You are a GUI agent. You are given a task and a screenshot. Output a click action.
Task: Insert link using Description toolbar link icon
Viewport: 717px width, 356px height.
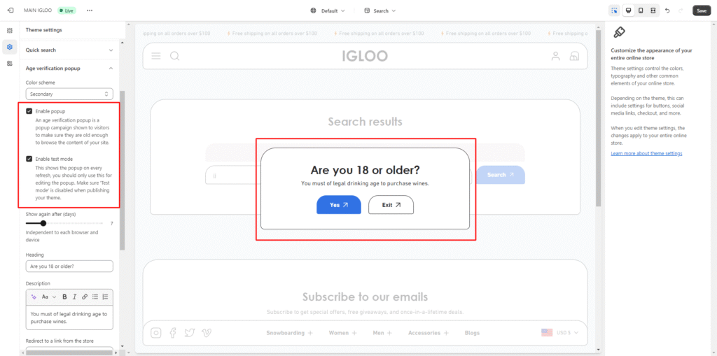[x=85, y=297]
